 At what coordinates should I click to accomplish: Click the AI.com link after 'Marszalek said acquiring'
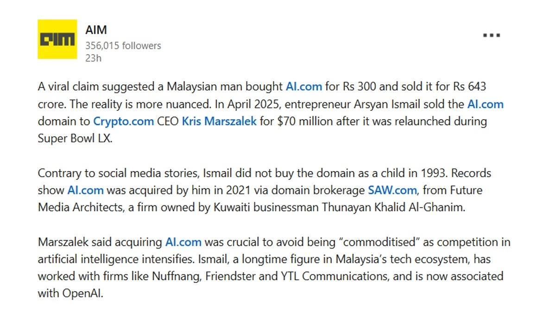183,242
